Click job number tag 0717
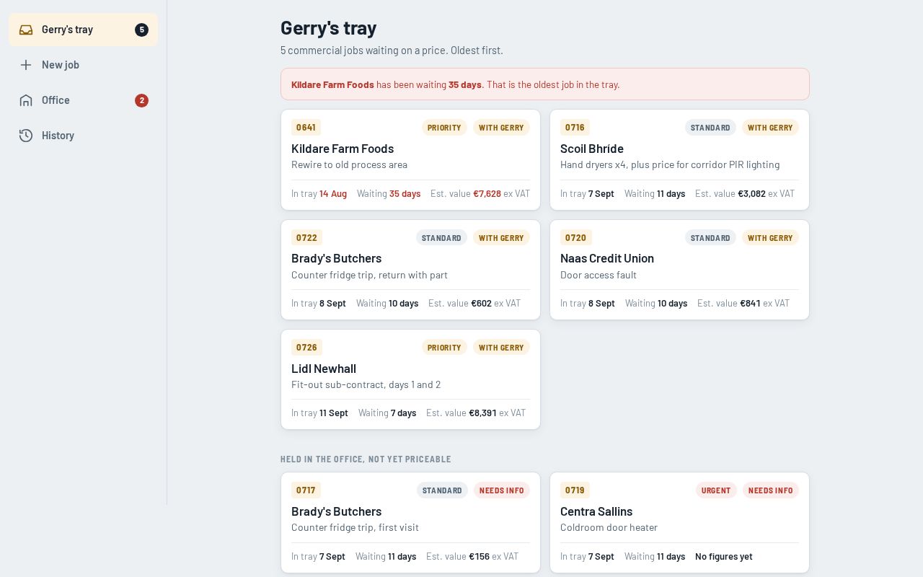Viewport: 923px width, 577px height. click(306, 490)
